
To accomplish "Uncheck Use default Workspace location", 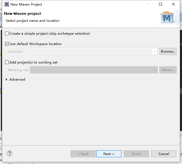I will click(7, 44).
